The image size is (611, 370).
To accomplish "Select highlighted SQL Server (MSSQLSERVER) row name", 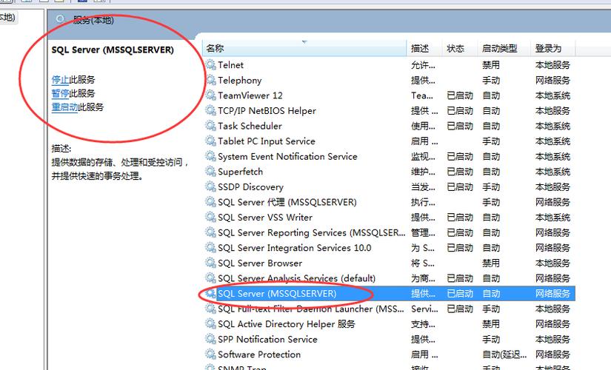I will click(x=277, y=294).
